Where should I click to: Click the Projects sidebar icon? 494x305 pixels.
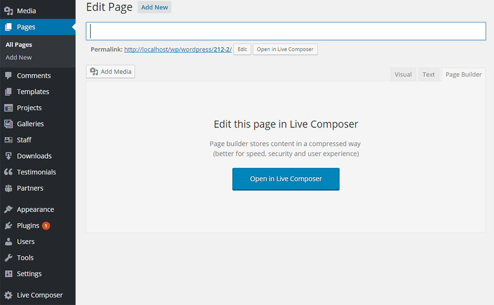coord(8,108)
